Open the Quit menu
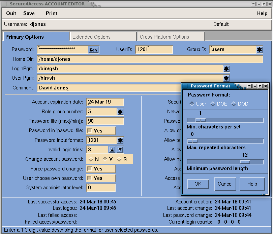The height and width of the screenshot is (234, 273). click(11, 13)
